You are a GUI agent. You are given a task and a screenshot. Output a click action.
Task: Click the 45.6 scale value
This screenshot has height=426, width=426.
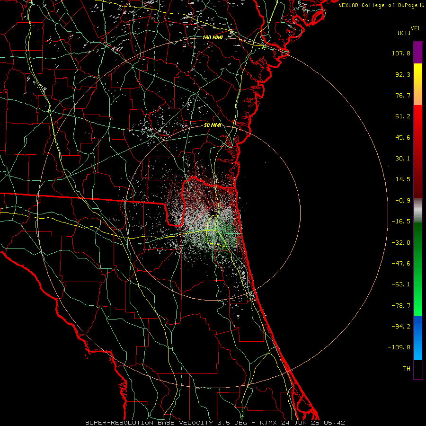403,137
